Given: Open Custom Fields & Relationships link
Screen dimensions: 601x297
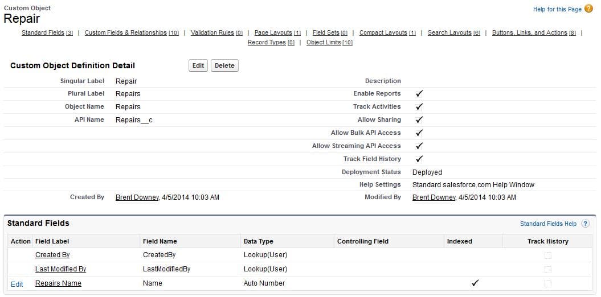Looking at the screenshot, I should click(126, 33).
